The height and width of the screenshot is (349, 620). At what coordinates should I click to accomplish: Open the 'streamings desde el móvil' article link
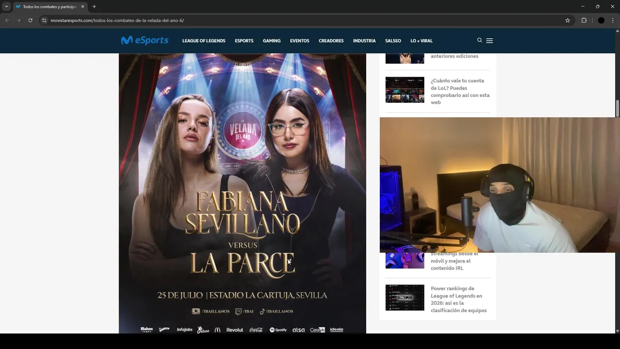(x=454, y=261)
